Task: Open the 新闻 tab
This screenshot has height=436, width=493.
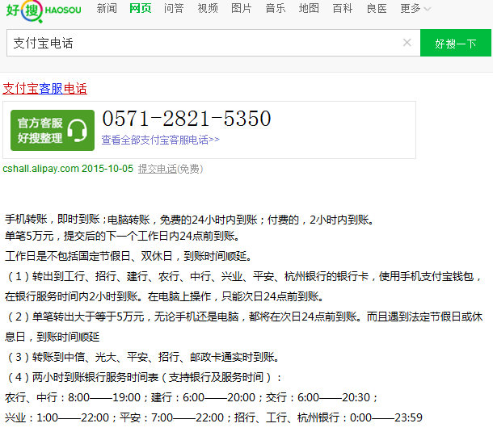Action: [x=107, y=8]
